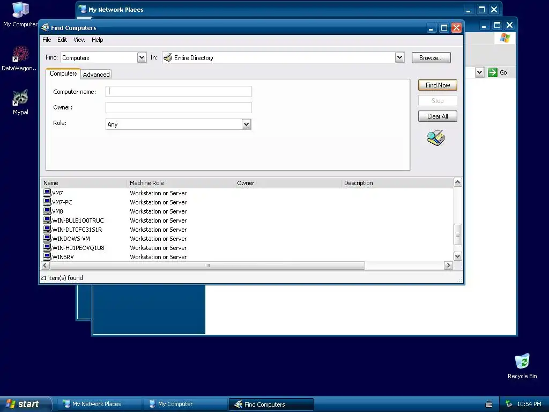This screenshot has height=412, width=549.
Task: Click network tray icon near clock
Action: pyautogui.click(x=509, y=404)
